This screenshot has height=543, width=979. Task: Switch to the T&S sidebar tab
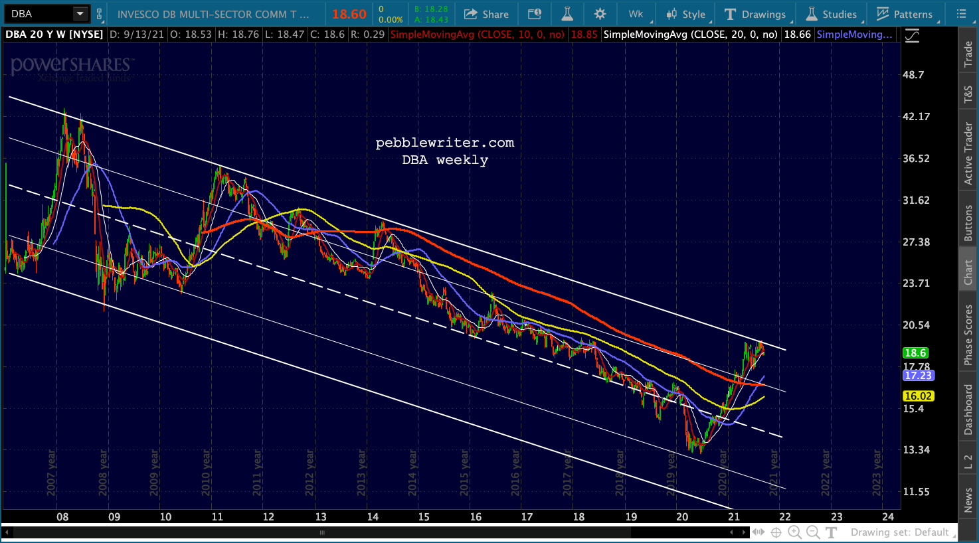coord(968,95)
